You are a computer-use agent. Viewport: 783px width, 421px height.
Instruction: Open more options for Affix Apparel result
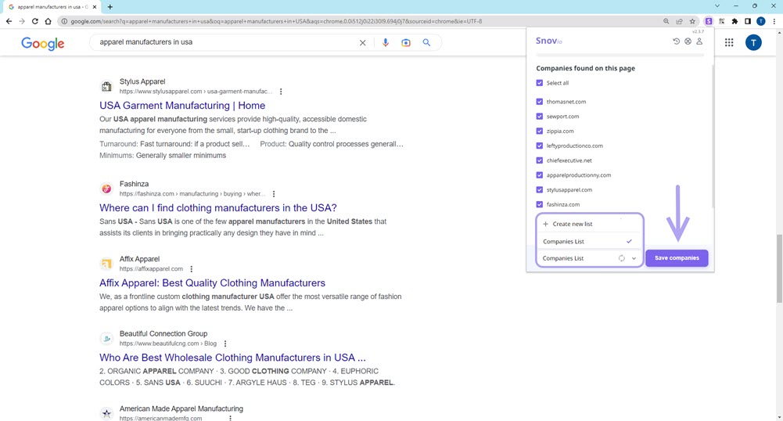click(192, 269)
